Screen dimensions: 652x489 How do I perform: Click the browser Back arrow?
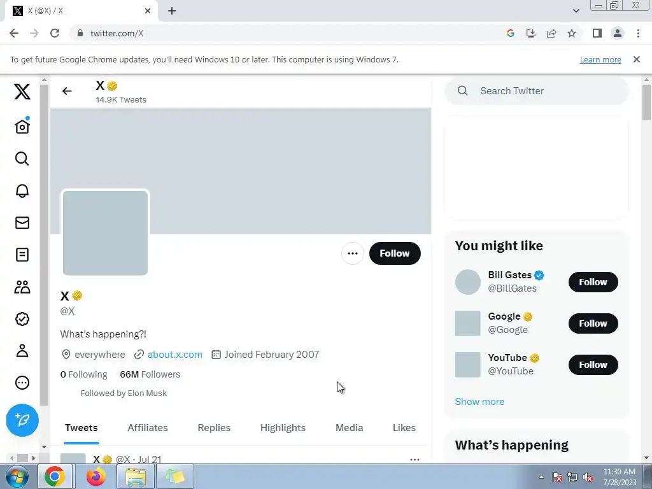(14, 33)
